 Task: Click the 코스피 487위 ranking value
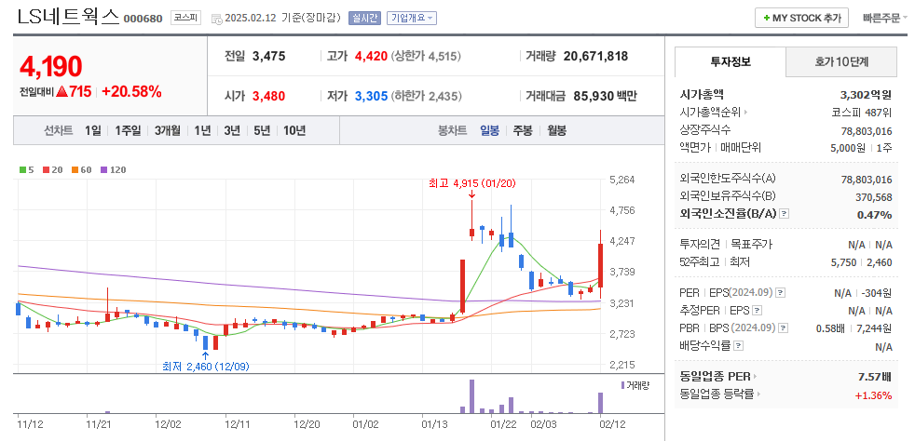click(x=862, y=112)
